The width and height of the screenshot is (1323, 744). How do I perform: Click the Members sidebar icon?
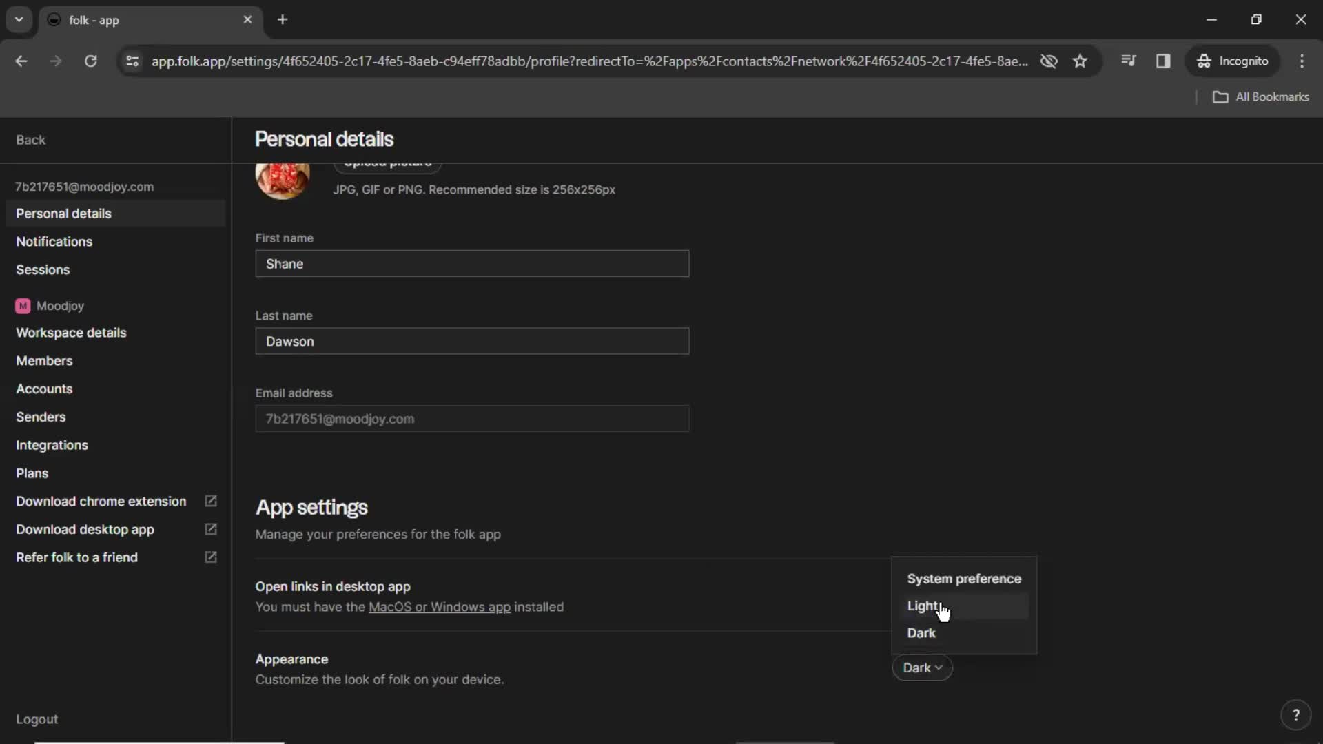pos(45,361)
